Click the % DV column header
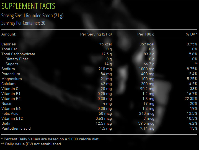 point(192,34)
